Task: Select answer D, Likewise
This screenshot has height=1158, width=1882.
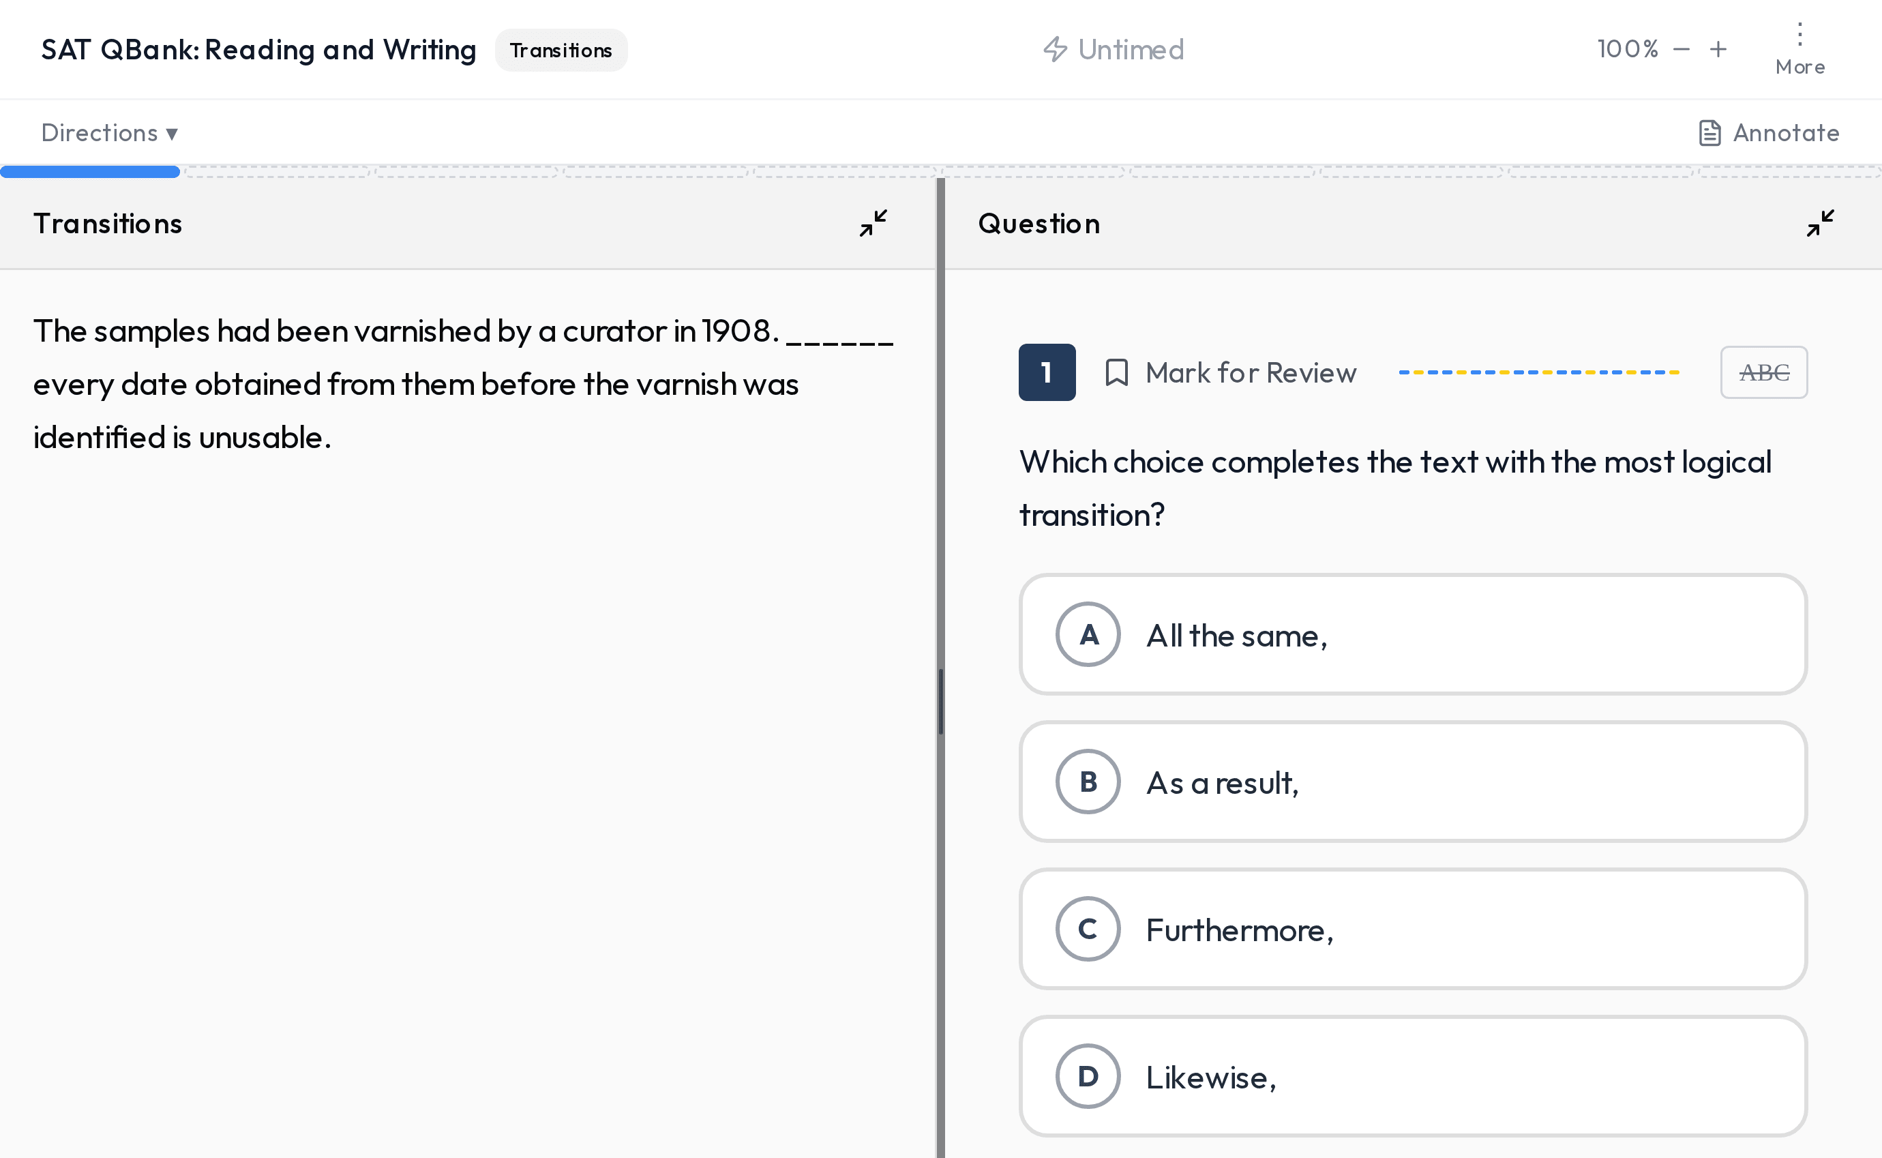Action: click(1413, 1076)
